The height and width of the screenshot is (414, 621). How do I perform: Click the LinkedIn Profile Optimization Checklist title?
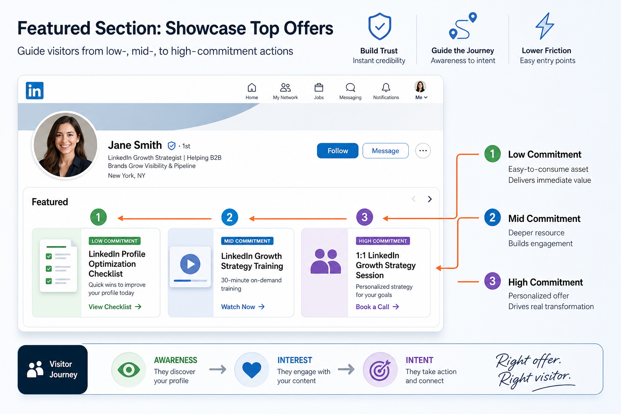click(x=117, y=264)
